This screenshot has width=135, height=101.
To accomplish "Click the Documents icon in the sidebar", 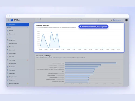I will tap(8, 34).
